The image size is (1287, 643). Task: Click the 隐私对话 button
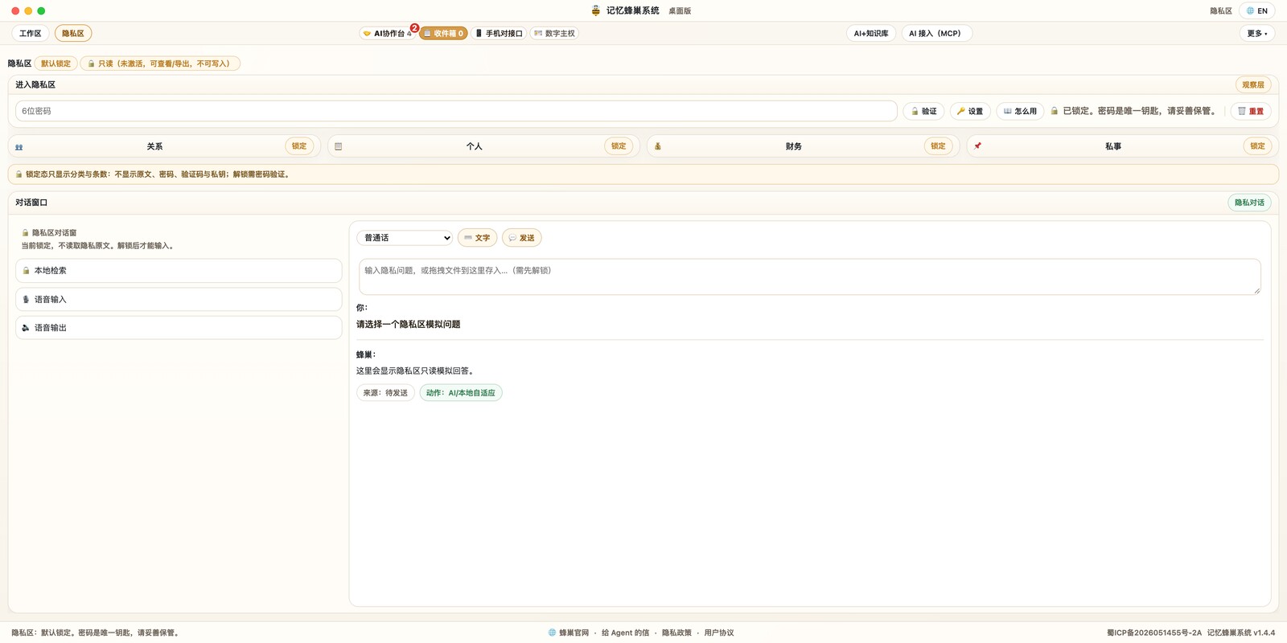[x=1249, y=203]
